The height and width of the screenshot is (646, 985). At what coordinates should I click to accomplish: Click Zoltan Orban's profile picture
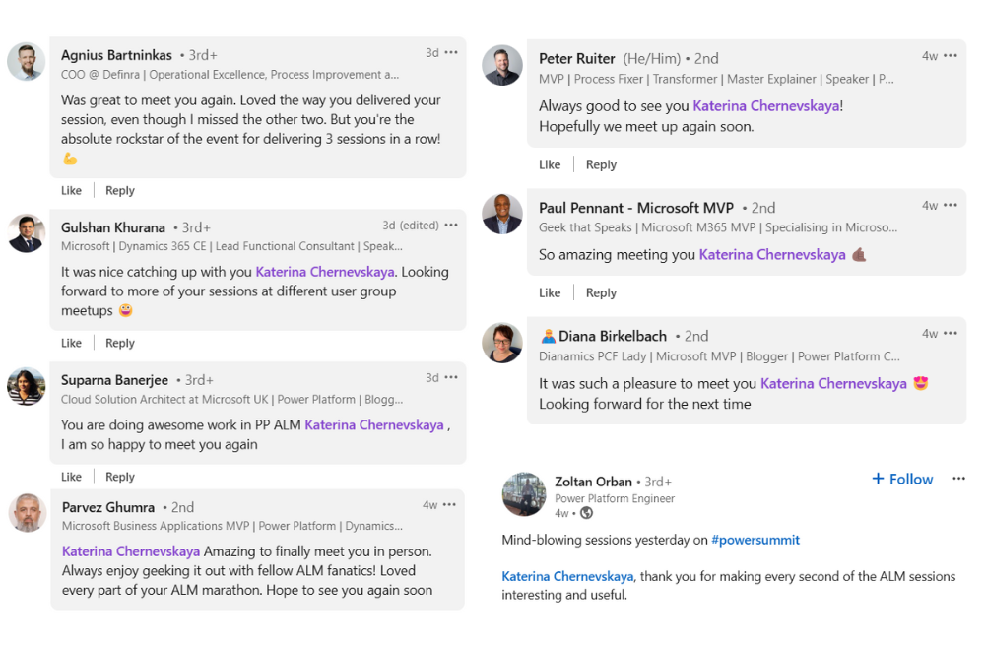(524, 493)
